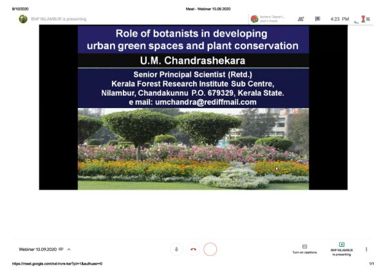Open the chat panel
Screen dimensions: 386x272
click(317, 19)
